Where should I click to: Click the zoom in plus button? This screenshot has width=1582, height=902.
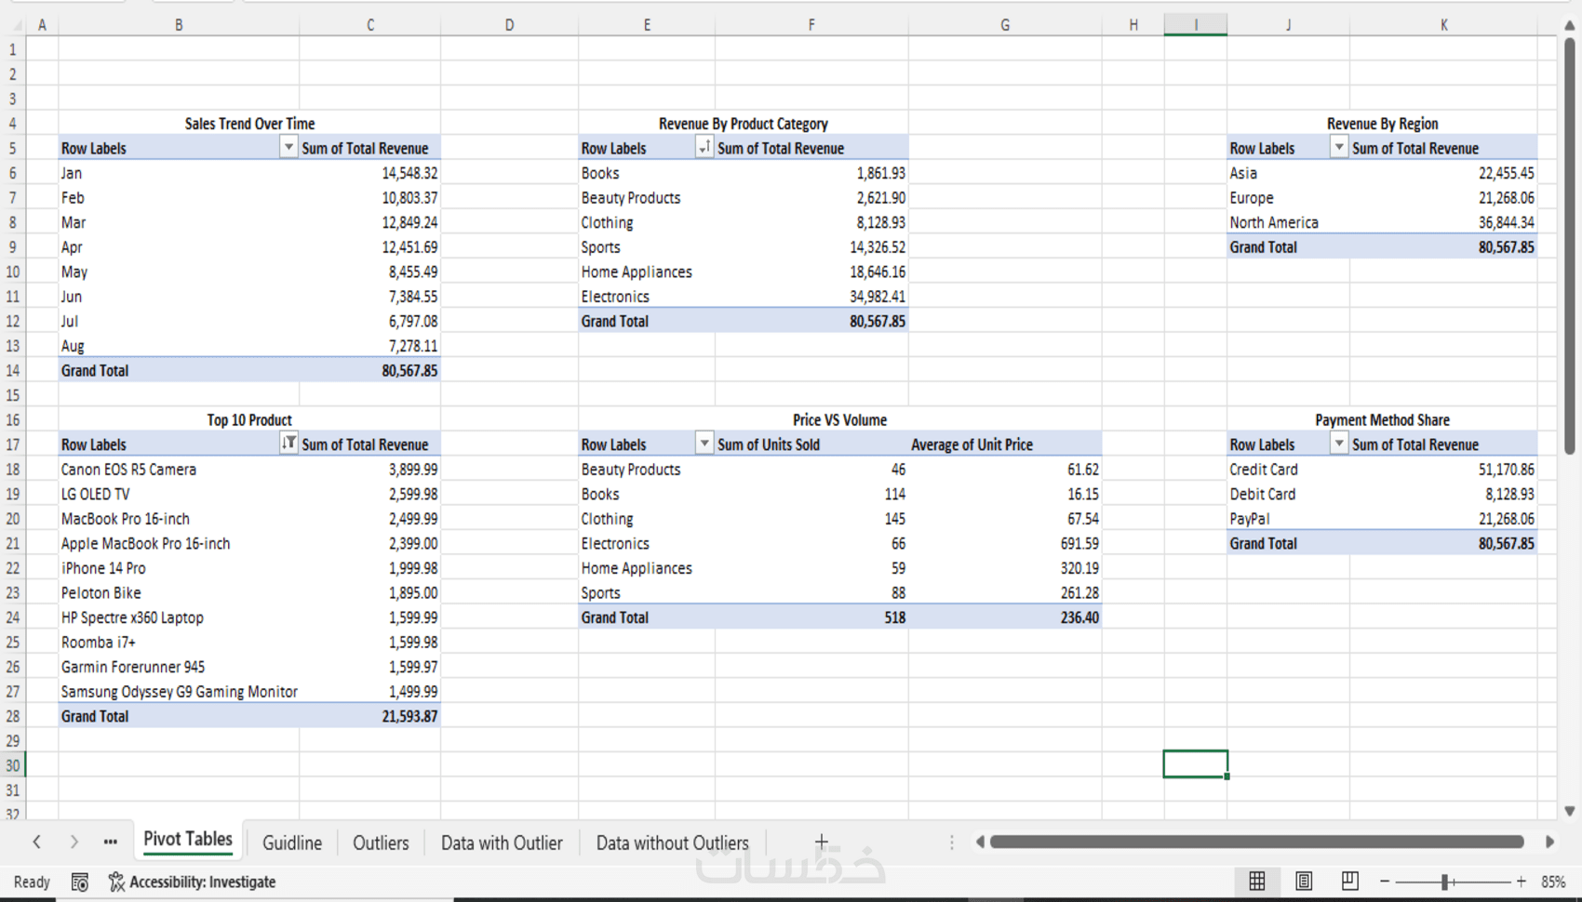(x=1522, y=882)
